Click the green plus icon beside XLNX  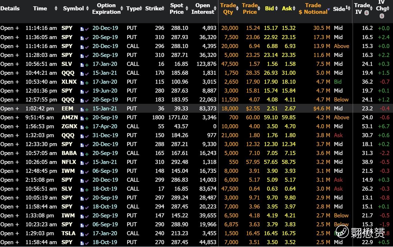tap(87, 83)
